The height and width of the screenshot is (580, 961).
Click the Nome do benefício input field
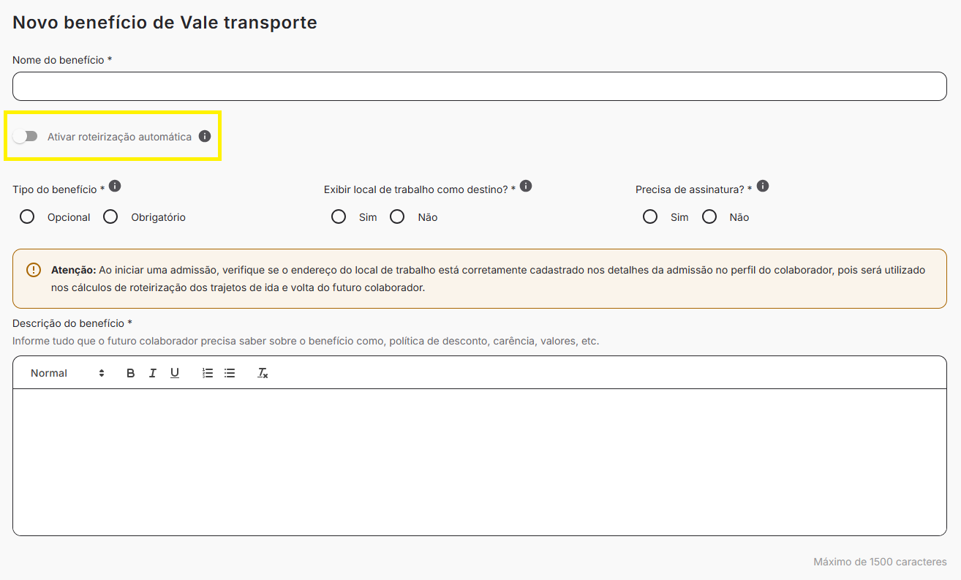pos(480,86)
